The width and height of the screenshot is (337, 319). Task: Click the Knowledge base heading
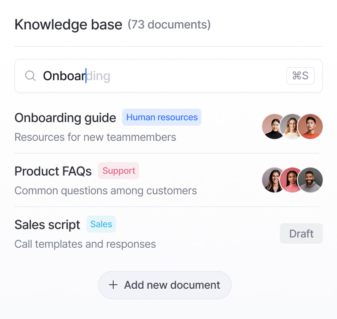[68, 25]
